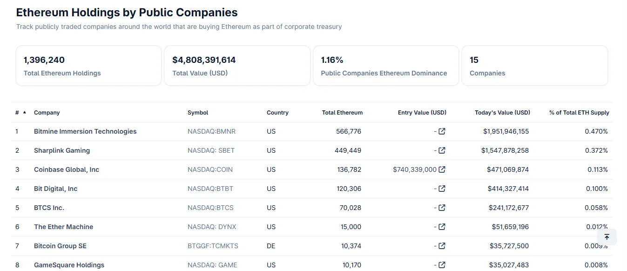Open external link icon for GameSquare Holdings
This screenshot has height=271, width=627.
442,264
